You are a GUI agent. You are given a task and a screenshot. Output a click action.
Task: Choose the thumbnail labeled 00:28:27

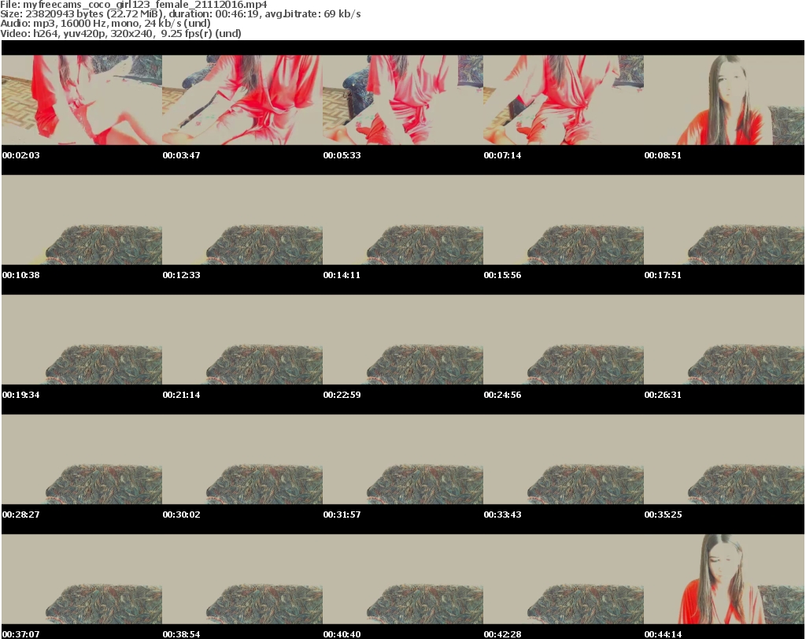[x=82, y=459]
